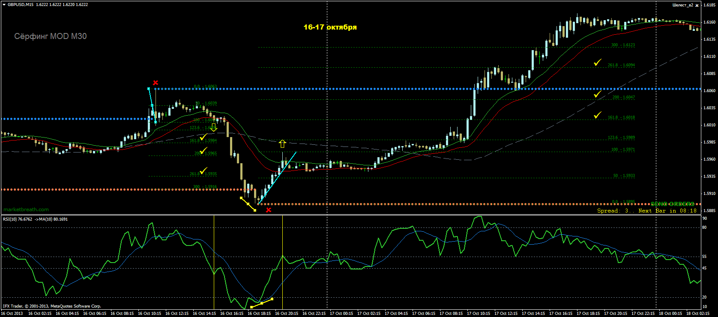Click the '17 Oct 00:15' time axis label
Screen dimensions: 718x317
(x=341, y=314)
